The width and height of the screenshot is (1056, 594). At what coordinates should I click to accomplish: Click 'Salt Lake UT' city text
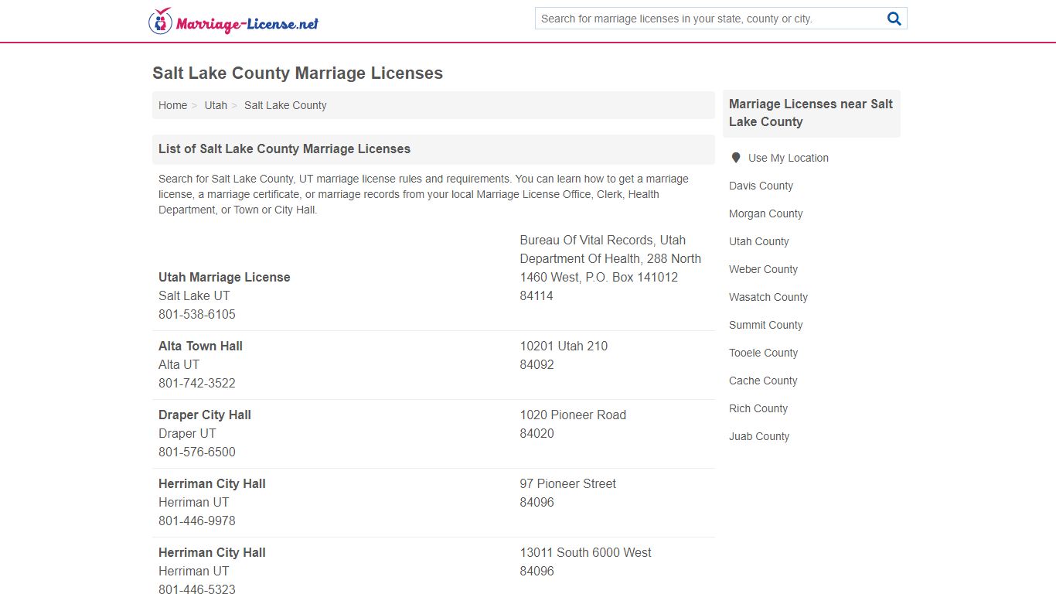click(194, 295)
